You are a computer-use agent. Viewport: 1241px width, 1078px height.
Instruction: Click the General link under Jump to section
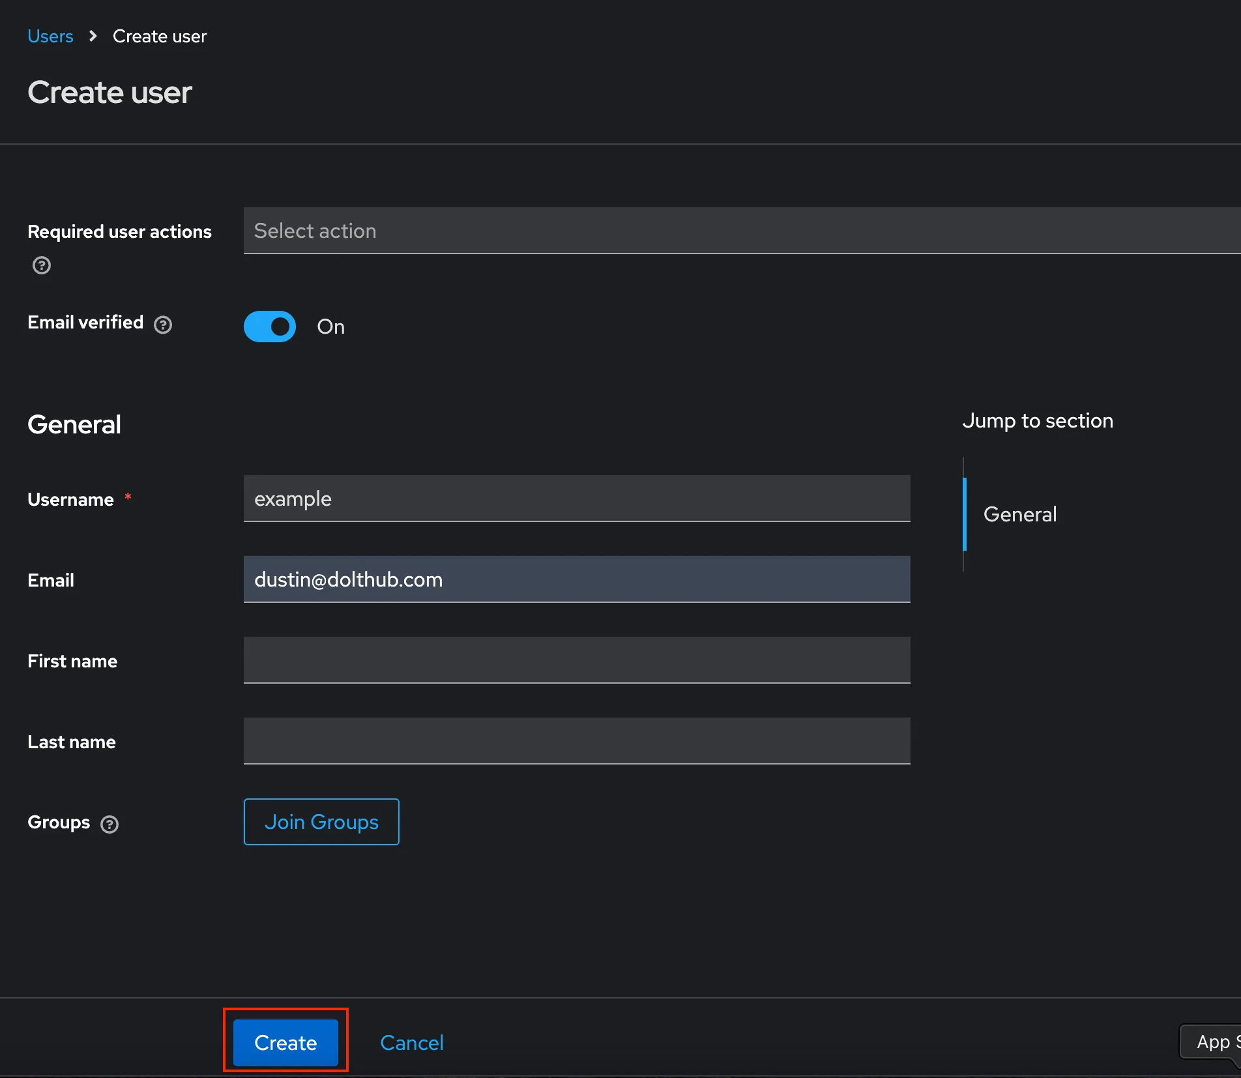1019,514
